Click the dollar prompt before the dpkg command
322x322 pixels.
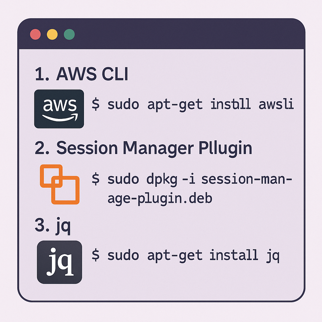coord(96,179)
